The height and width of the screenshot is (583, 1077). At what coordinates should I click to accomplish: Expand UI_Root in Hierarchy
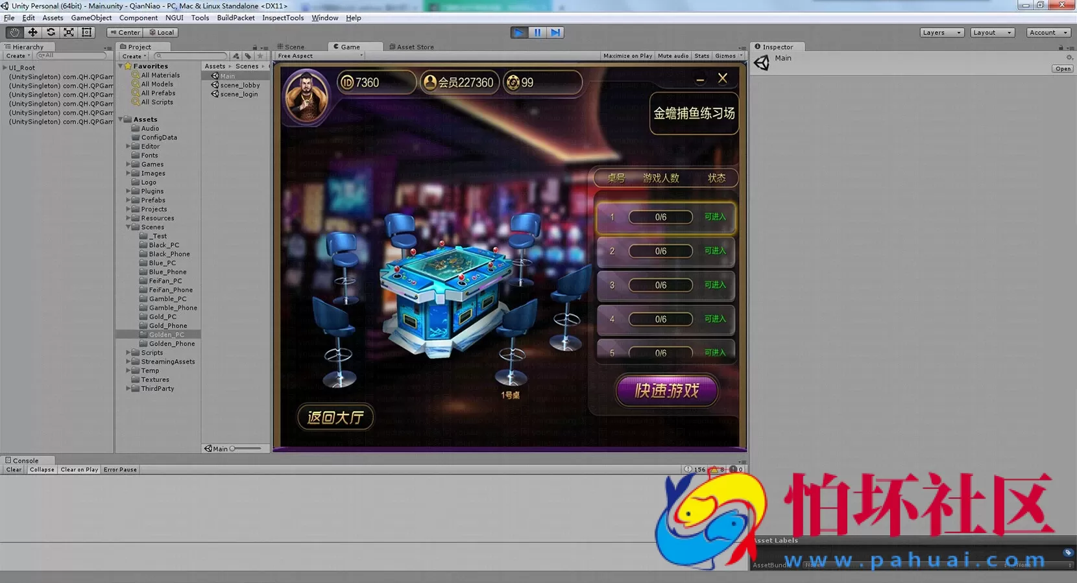pyautogui.click(x=5, y=67)
